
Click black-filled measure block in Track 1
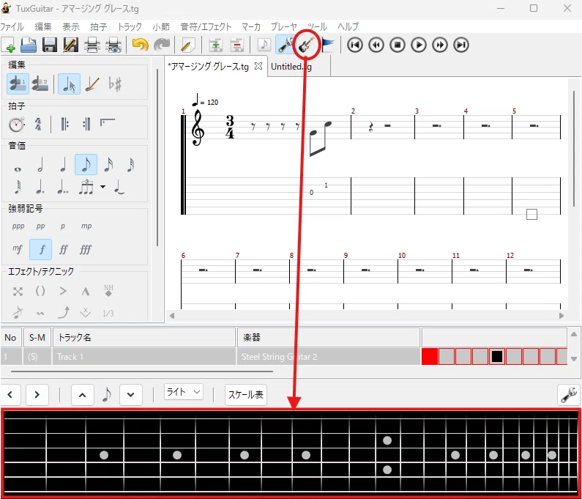click(x=497, y=357)
